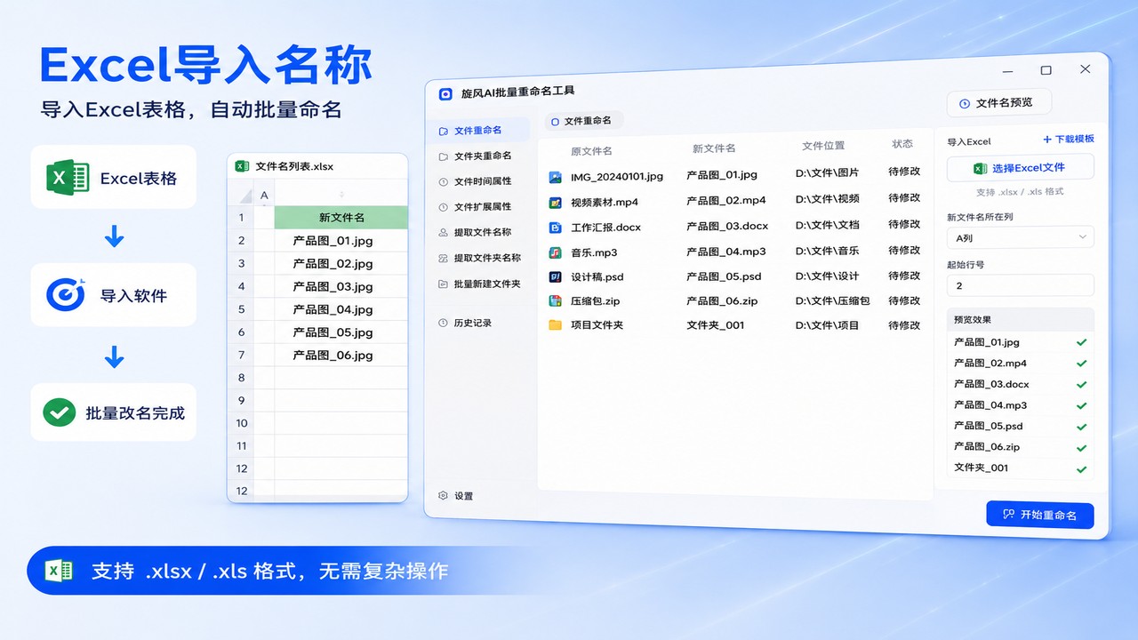Click the 下载模板 link

1069,140
